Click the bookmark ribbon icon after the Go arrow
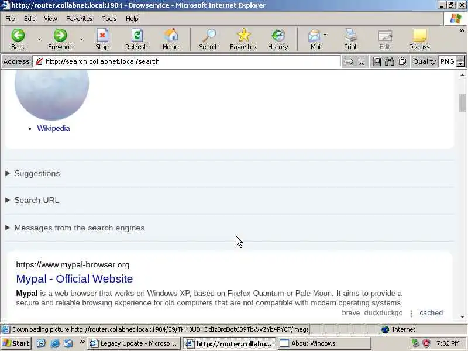This screenshot has width=468, height=351. tap(362, 61)
